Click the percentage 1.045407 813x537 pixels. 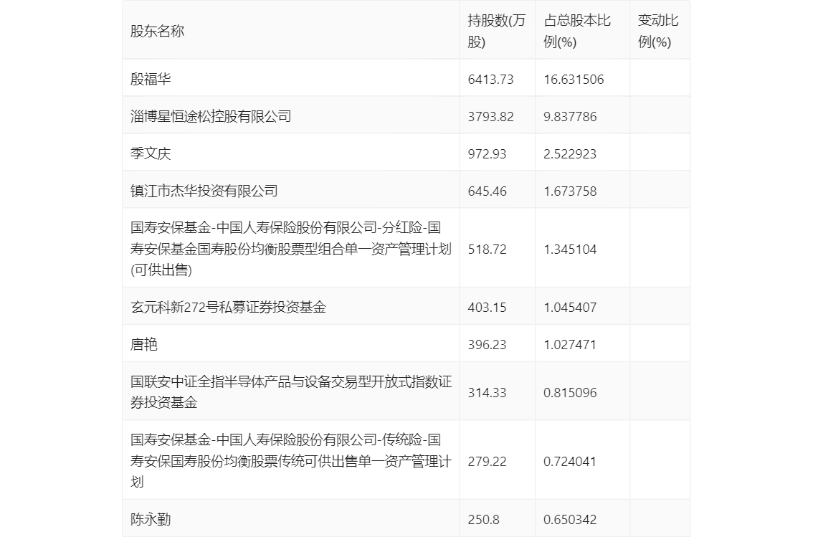pyautogui.click(x=570, y=308)
